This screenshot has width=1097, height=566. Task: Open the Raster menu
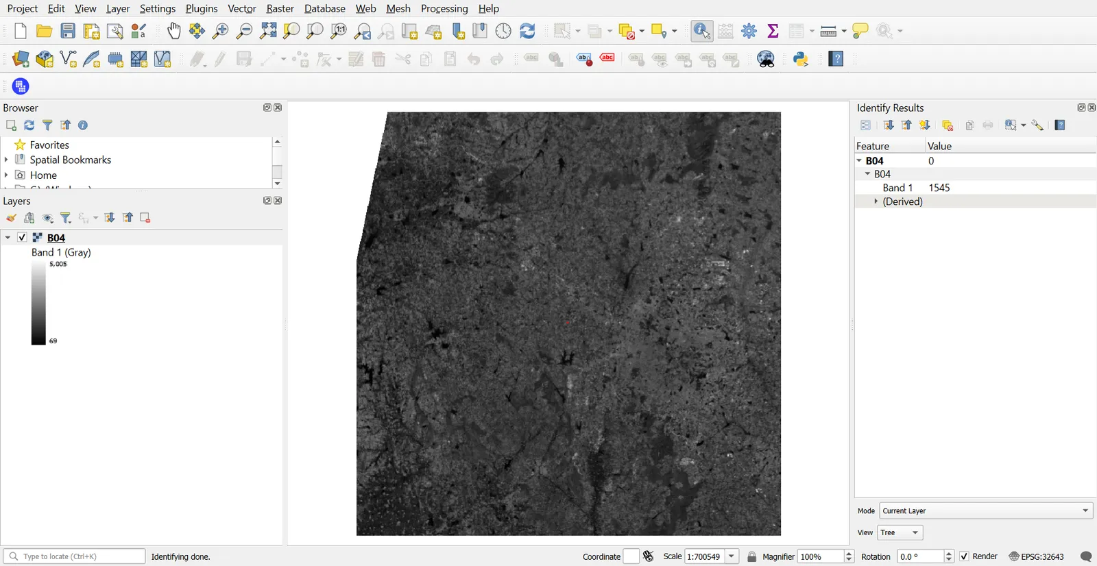(x=280, y=8)
